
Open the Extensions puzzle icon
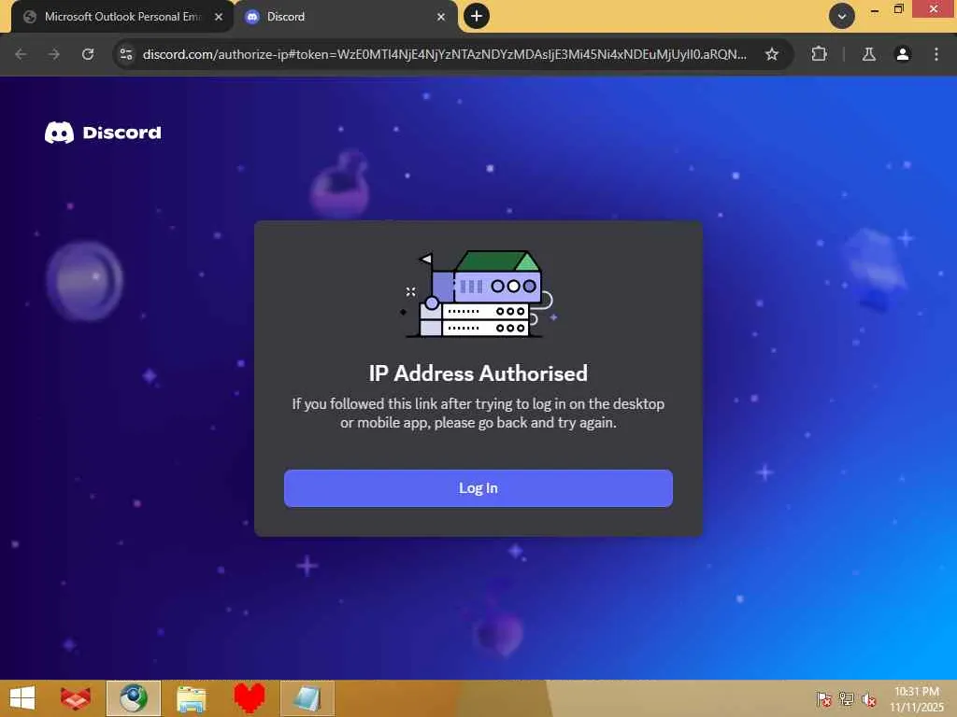819,54
